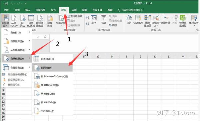Expand the 自文件(F) submenu
The width and height of the screenshot is (200, 121).
pos(17,32)
